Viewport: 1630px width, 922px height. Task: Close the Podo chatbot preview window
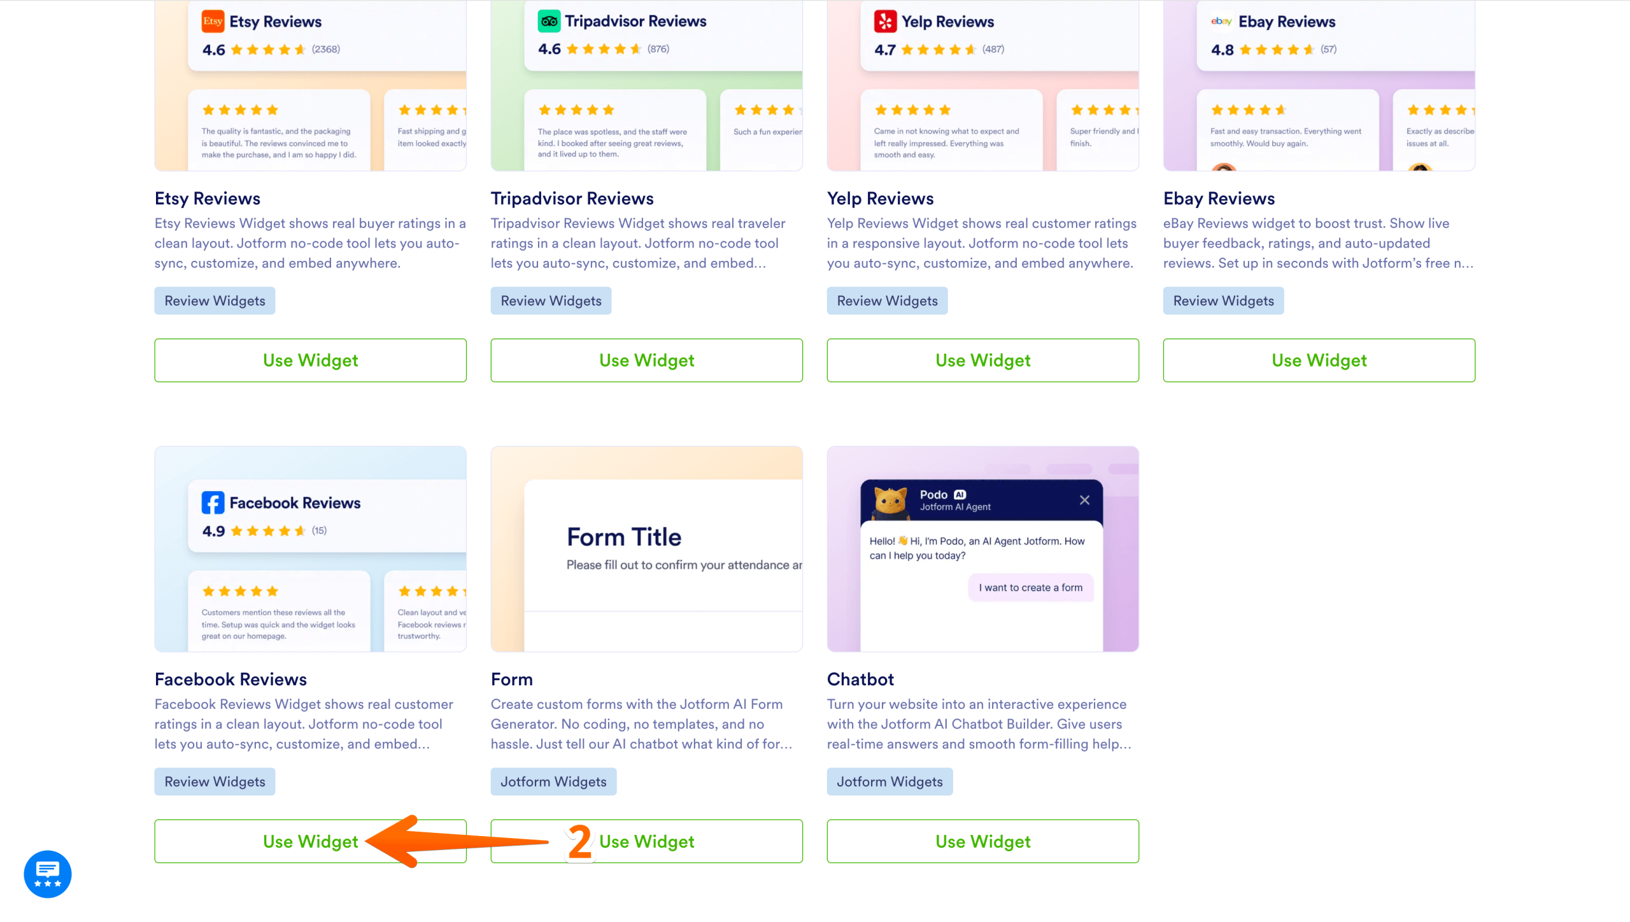[x=1085, y=500]
